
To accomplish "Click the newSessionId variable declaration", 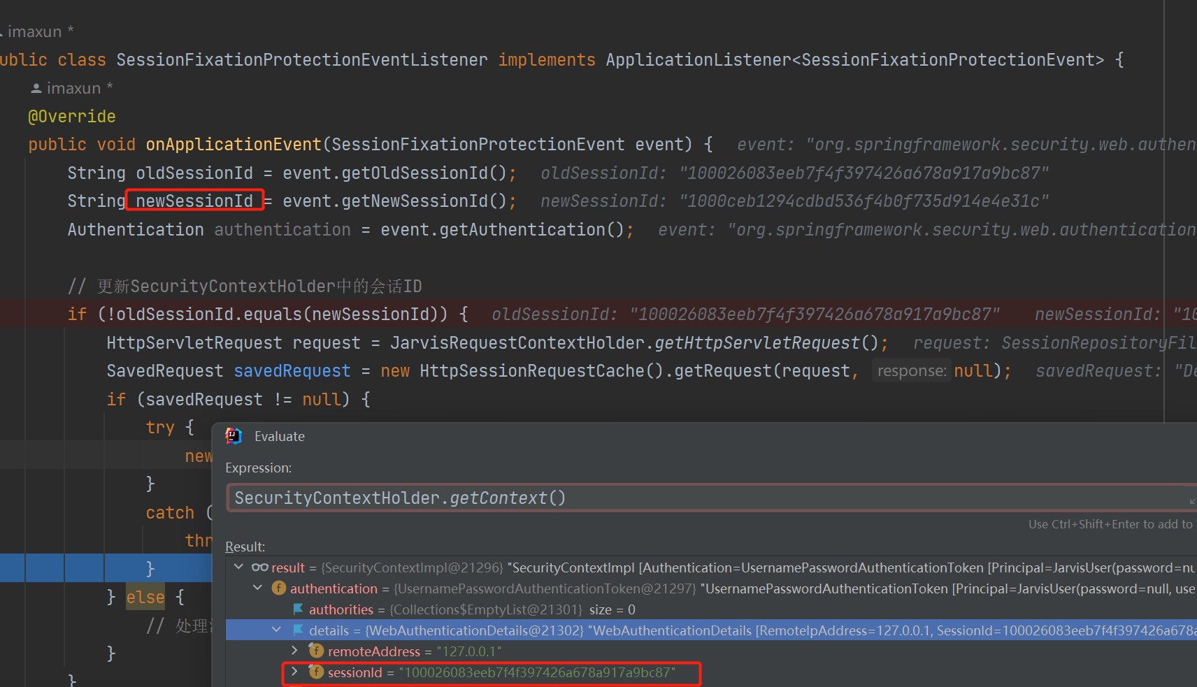I will (194, 201).
